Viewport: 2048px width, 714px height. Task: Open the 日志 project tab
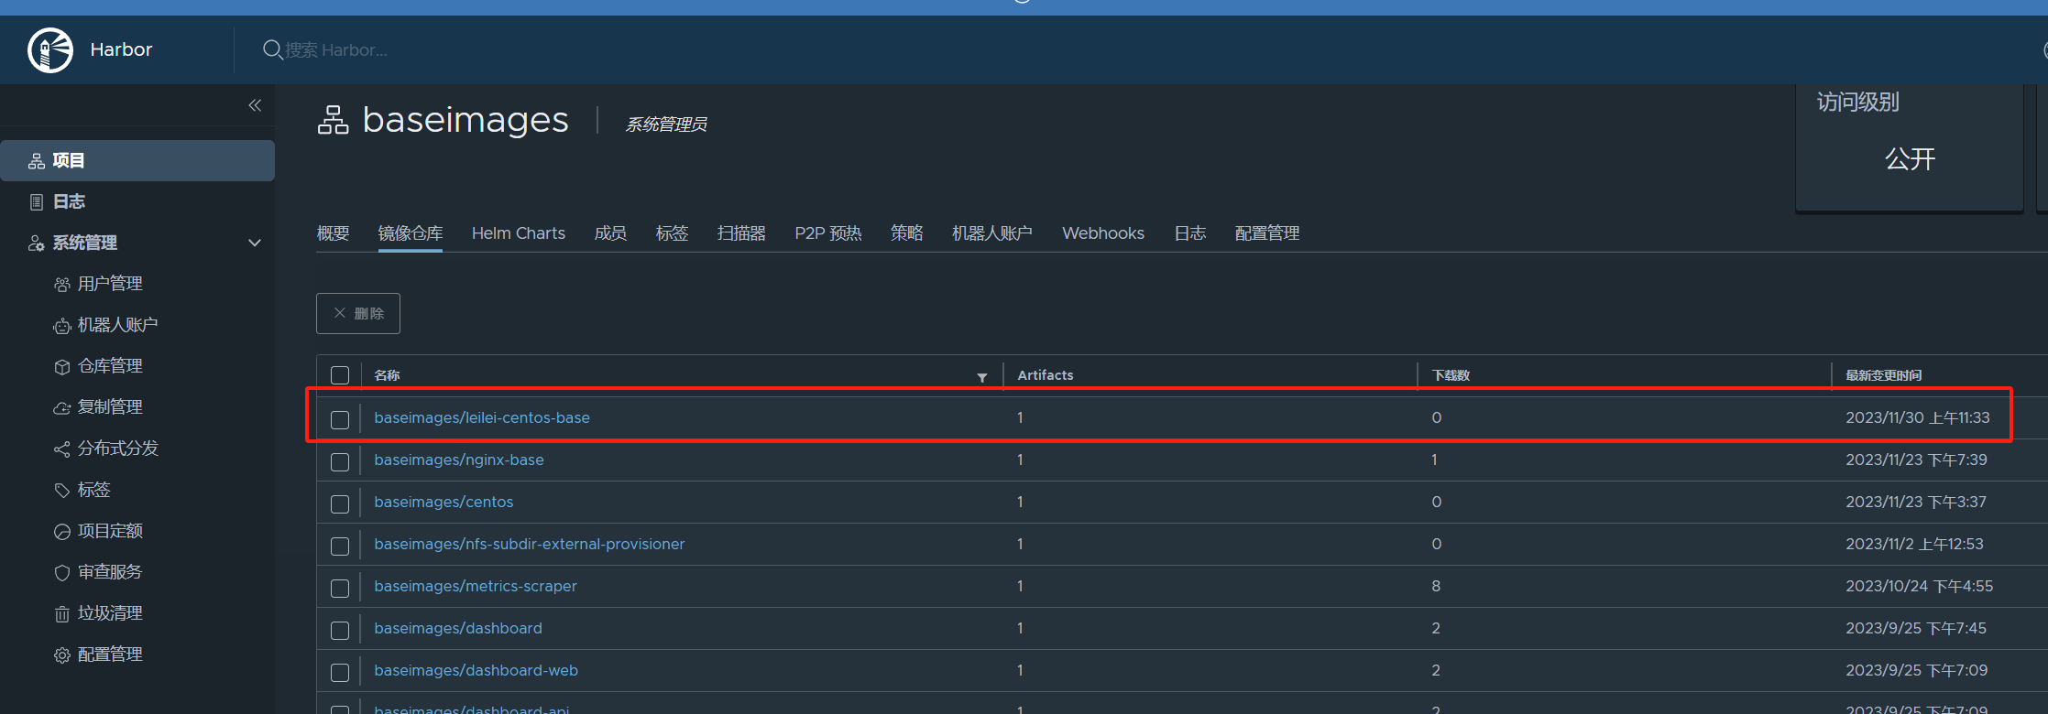tap(1190, 233)
